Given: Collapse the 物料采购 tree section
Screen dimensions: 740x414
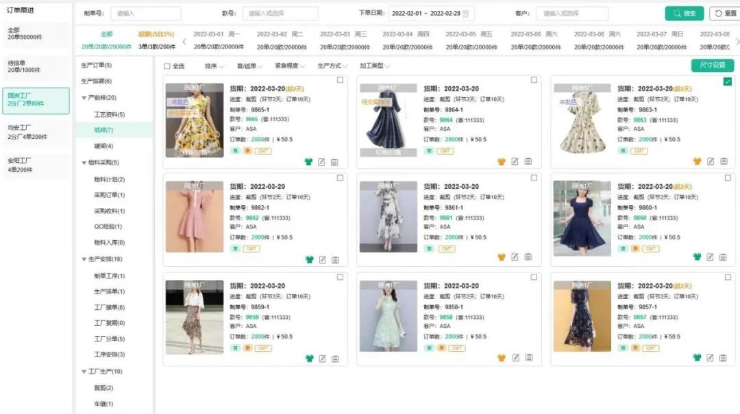Looking at the screenshot, I should tap(84, 163).
